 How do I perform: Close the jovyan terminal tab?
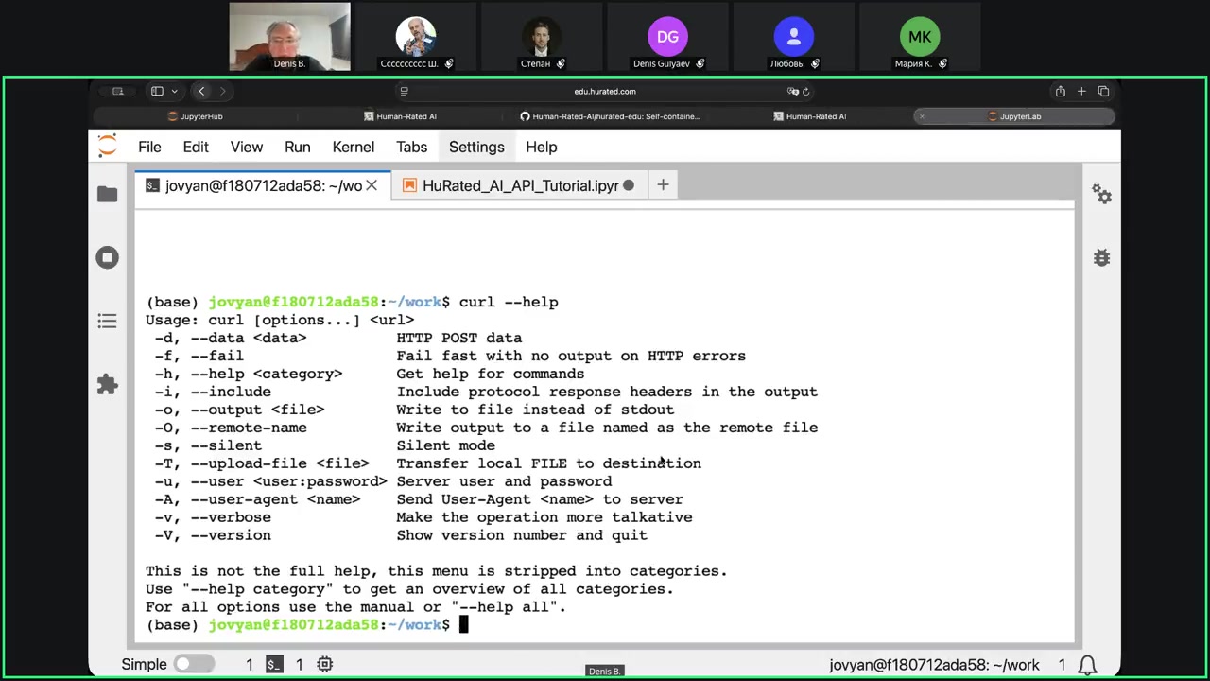coord(372,185)
